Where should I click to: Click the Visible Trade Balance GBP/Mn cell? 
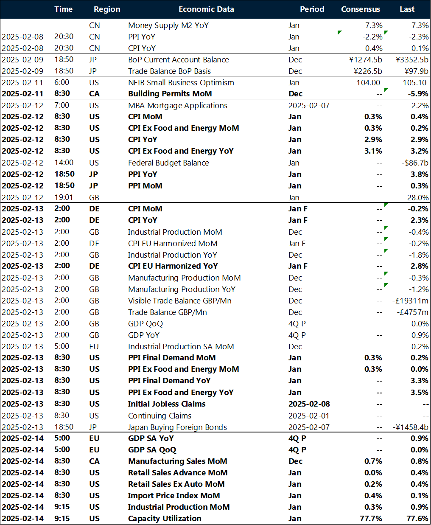180,301
